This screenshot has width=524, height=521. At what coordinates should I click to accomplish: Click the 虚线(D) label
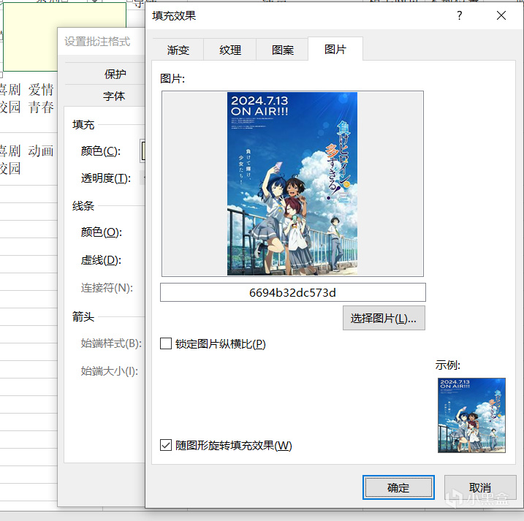tap(101, 260)
